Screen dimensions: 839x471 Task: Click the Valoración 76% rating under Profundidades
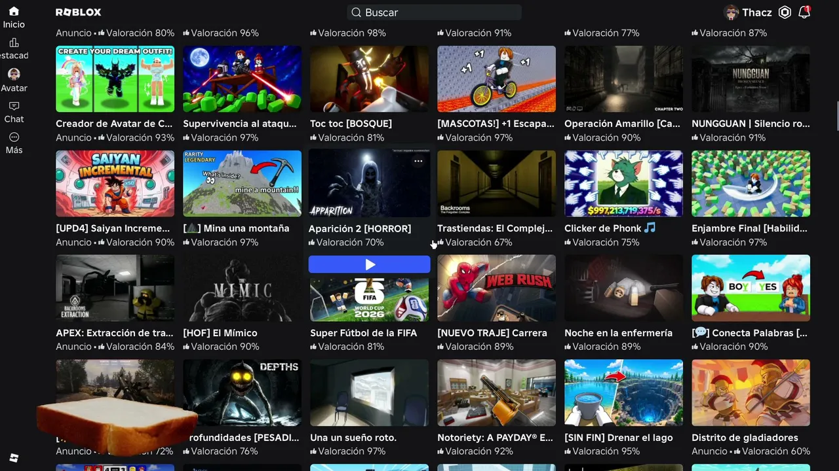pyautogui.click(x=221, y=451)
